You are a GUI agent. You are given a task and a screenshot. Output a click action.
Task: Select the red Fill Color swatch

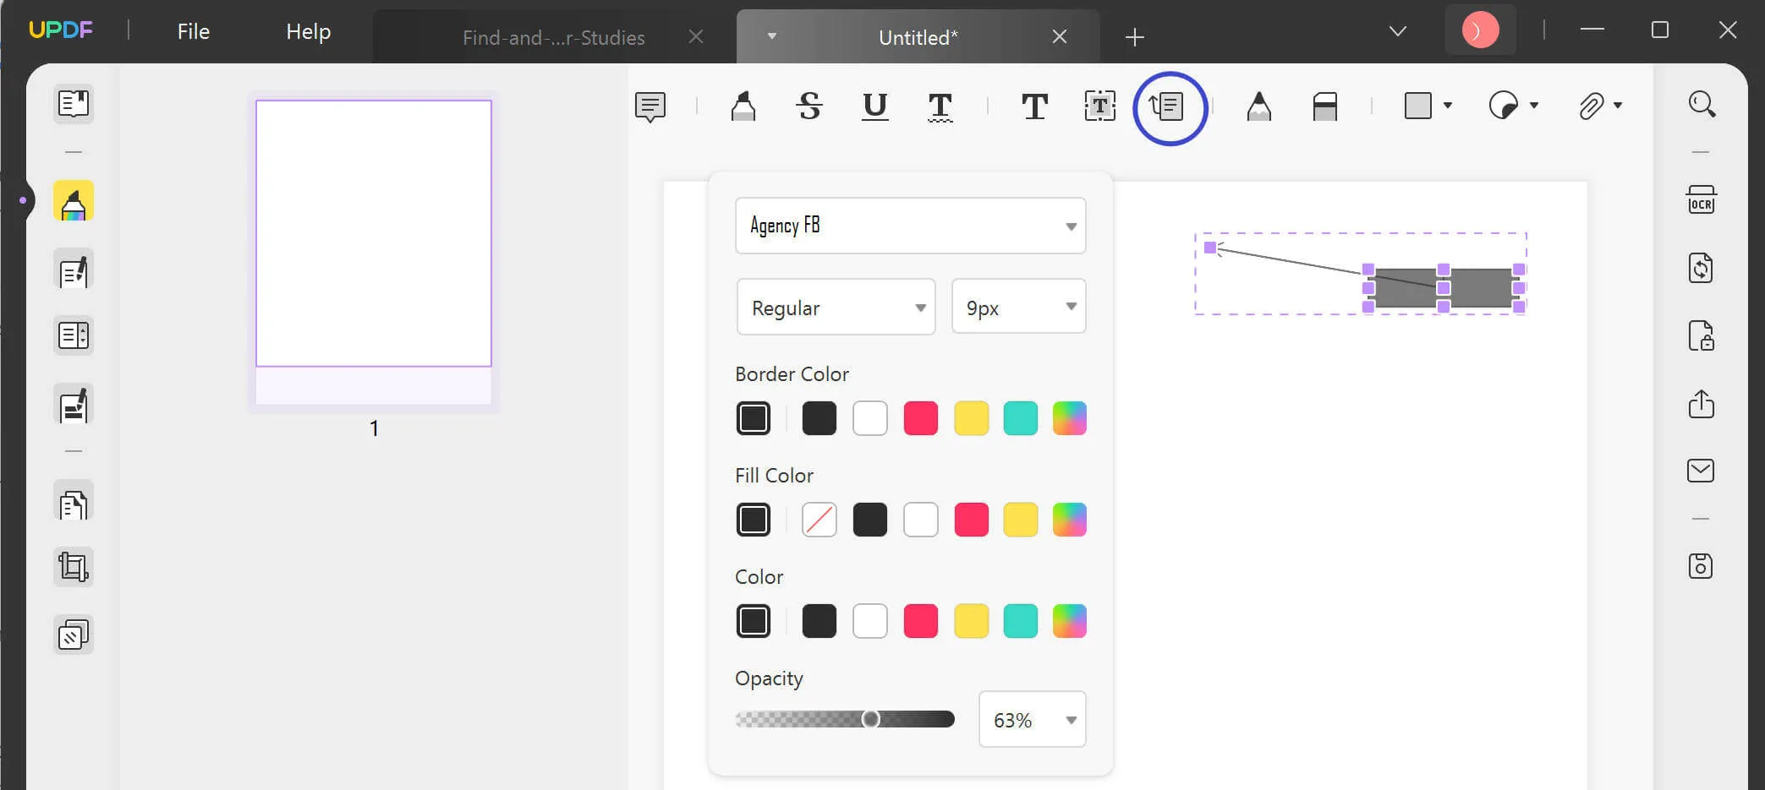(x=971, y=520)
